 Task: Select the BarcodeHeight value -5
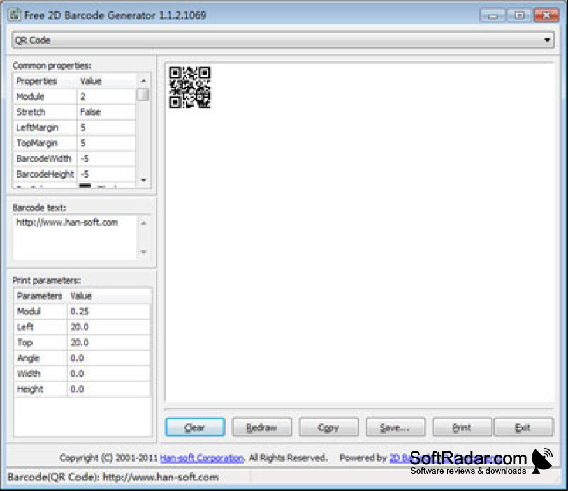(x=106, y=174)
